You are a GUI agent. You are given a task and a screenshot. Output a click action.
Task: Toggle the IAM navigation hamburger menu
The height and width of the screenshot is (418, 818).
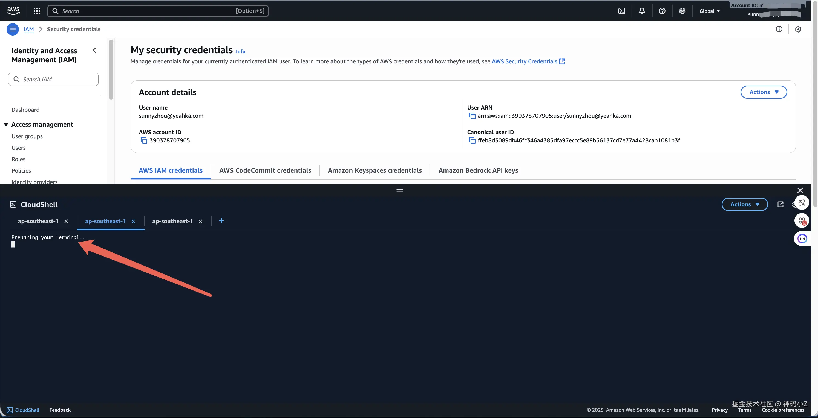tap(13, 29)
